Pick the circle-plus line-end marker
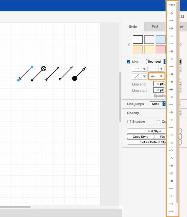This screenshot has height=217, width=187. [171, 173]
